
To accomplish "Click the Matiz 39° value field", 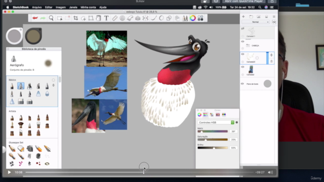I will pos(233,131).
